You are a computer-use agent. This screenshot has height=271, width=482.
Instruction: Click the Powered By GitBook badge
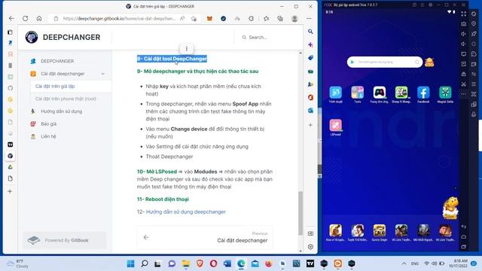tap(65, 240)
